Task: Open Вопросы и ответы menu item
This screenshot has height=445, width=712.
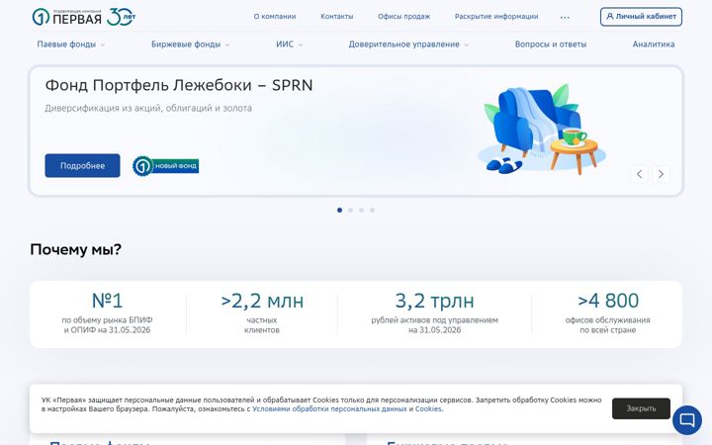Action: pos(551,44)
